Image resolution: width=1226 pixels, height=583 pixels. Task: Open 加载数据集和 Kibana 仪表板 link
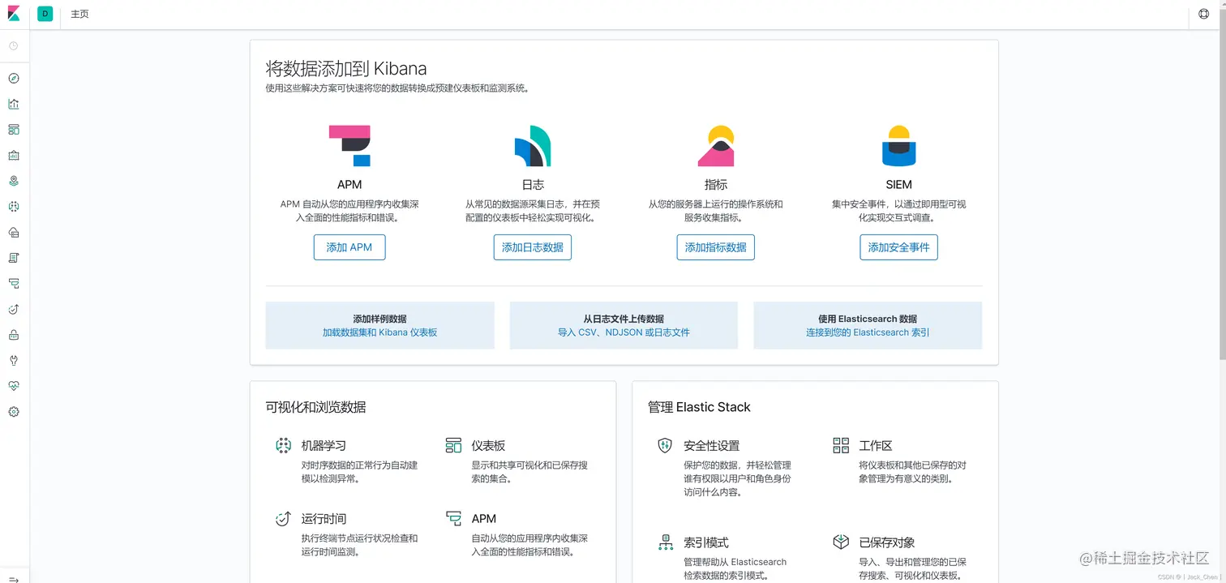[x=379, y=332]
